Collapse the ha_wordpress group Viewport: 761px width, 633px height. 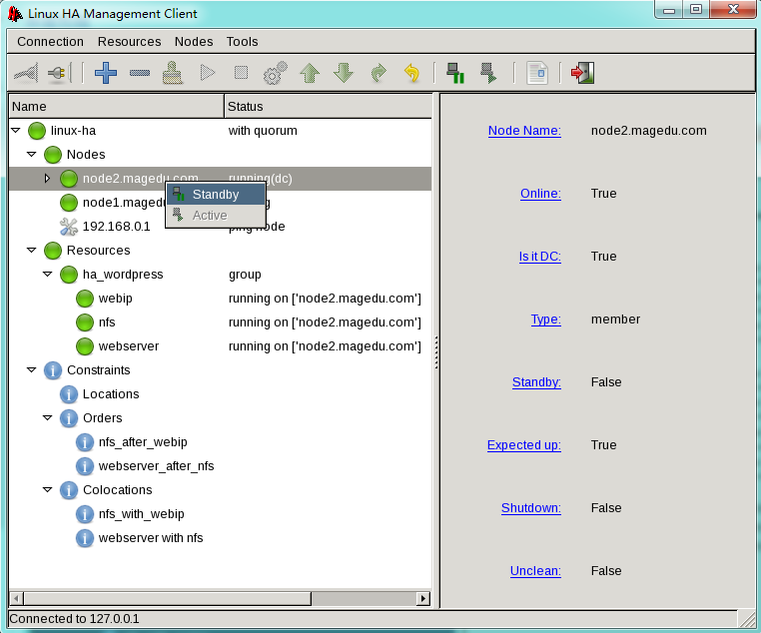pyautogui.click(x=48, y=274)
